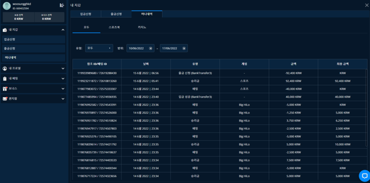The image size is (370, 183).
Task: Click the 참조 ID/베팅 ID column header
Action: [x=97, y=64]
